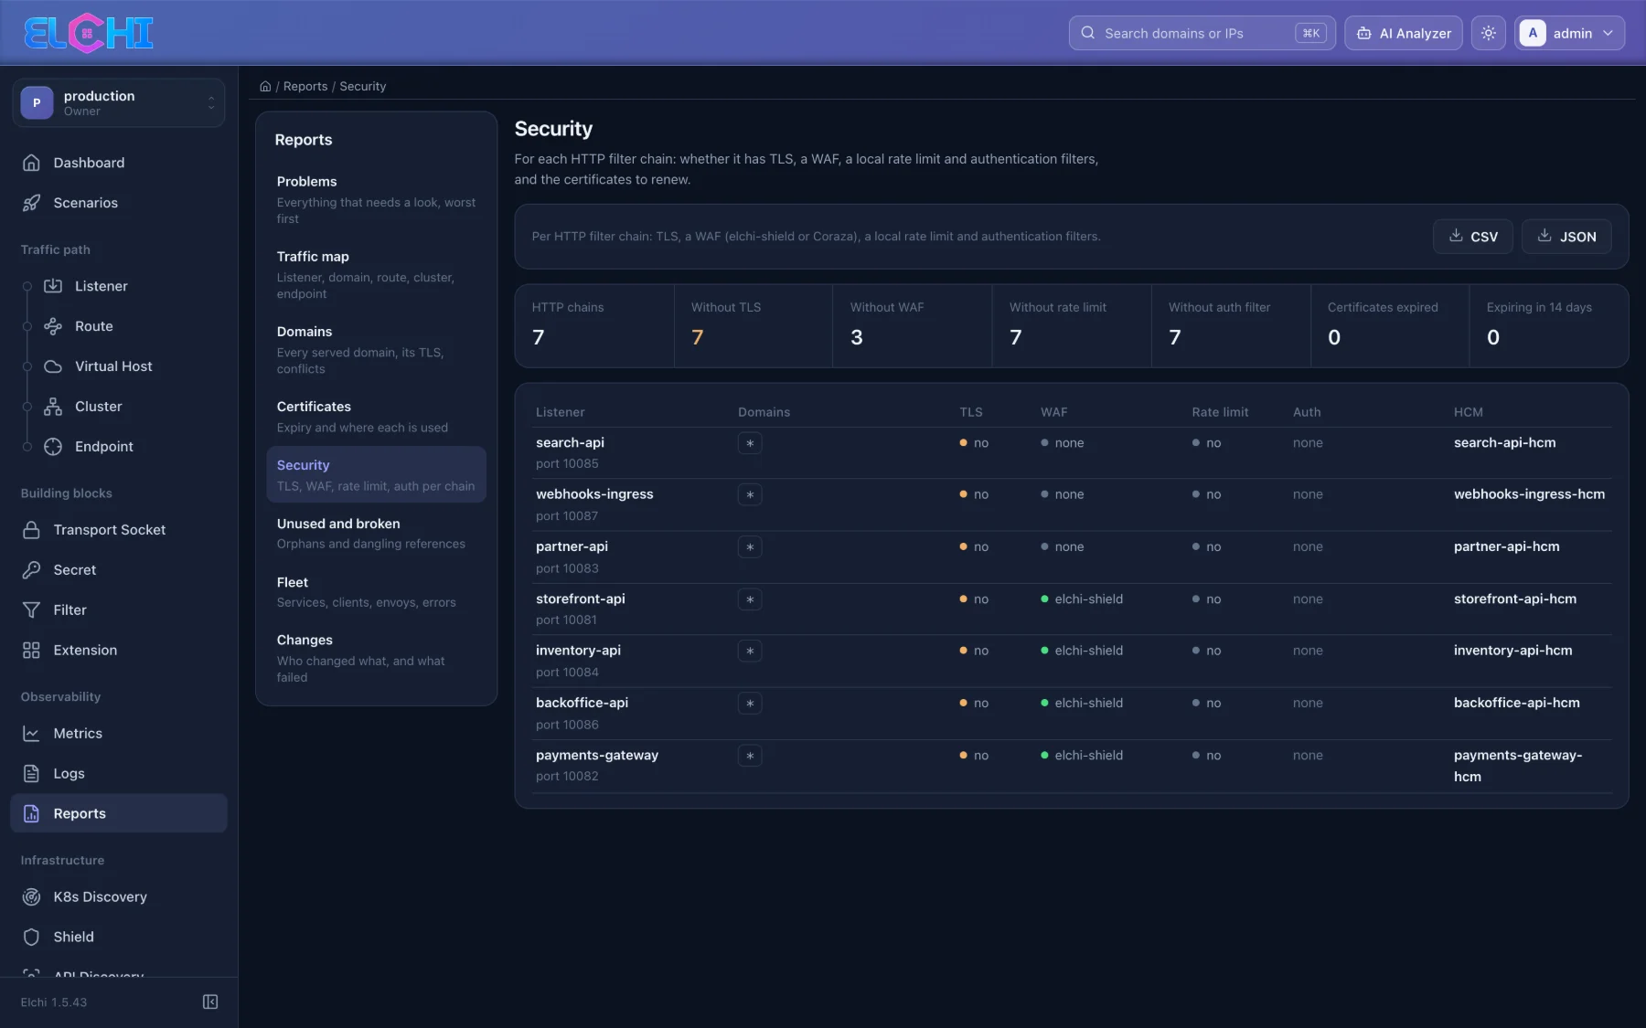Download the security report as CSV
The height and width of the screenshot is (1028, 1646).
pos(1472,237)
